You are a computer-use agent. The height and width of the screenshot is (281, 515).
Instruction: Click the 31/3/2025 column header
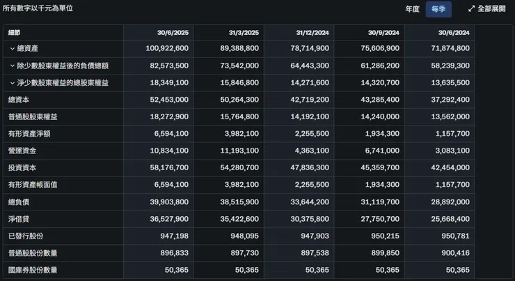(x=244, y=33)
